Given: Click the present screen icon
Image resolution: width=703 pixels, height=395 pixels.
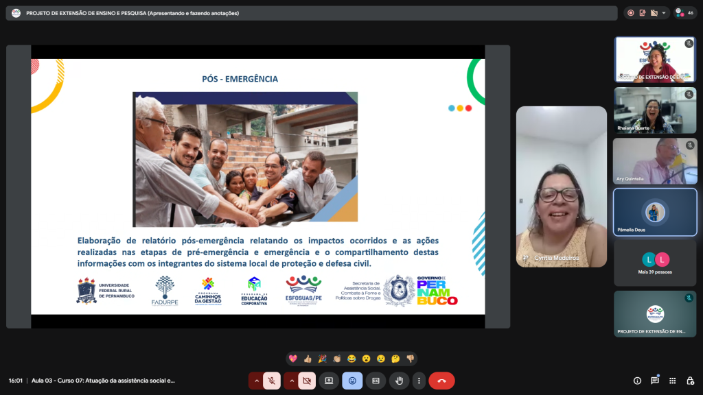Looking at the screenshot, I should [x=329, y=381].
